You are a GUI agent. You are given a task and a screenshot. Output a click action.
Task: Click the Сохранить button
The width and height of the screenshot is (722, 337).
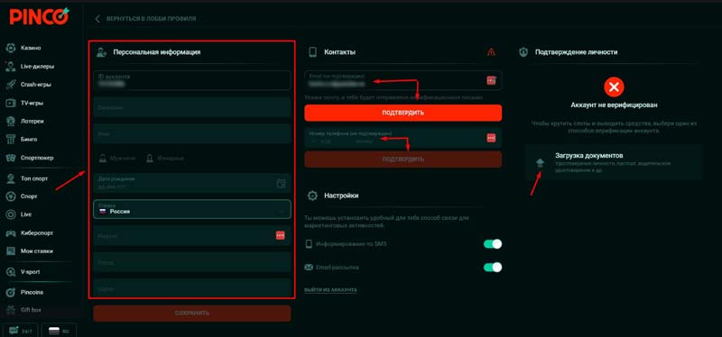point(192,313)
